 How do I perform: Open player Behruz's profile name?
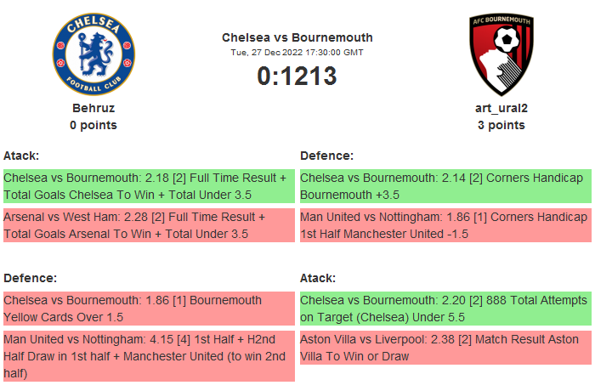click(93, 108)
